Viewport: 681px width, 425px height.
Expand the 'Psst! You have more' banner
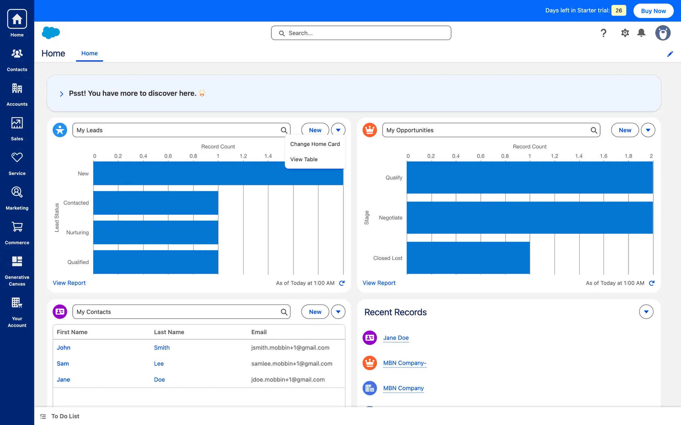click(62, 94)
